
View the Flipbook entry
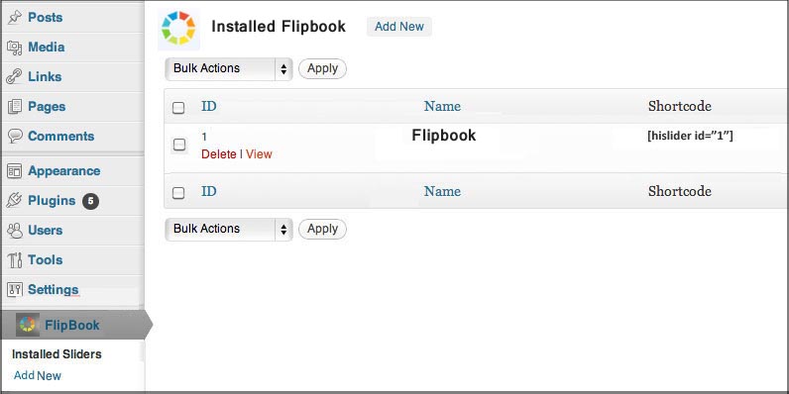pyautogui.click(x=259, y=154)
